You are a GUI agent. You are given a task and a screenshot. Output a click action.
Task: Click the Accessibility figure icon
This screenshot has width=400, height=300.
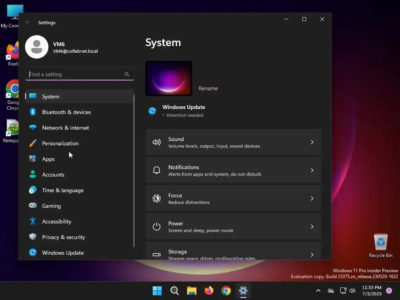33,221
